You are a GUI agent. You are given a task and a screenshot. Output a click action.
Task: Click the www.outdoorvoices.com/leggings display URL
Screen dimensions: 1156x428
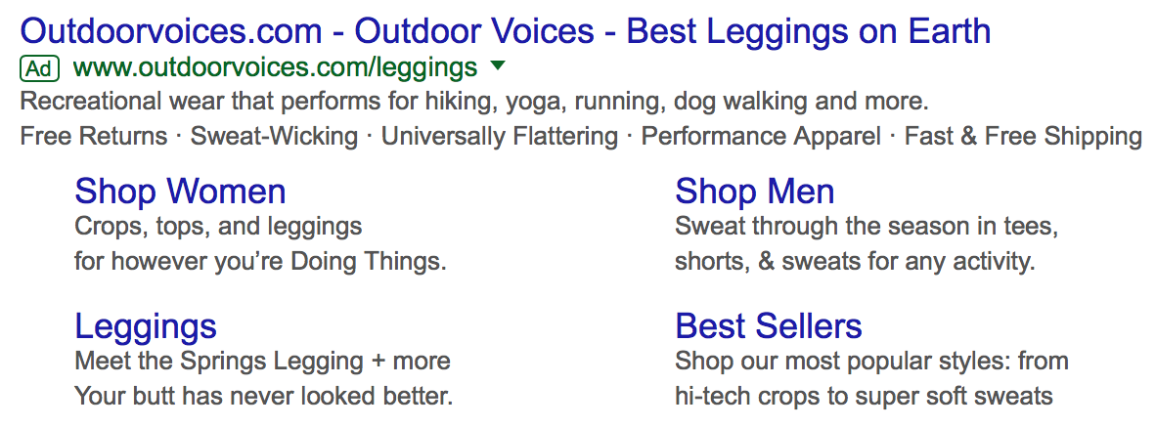coord(276,68)
